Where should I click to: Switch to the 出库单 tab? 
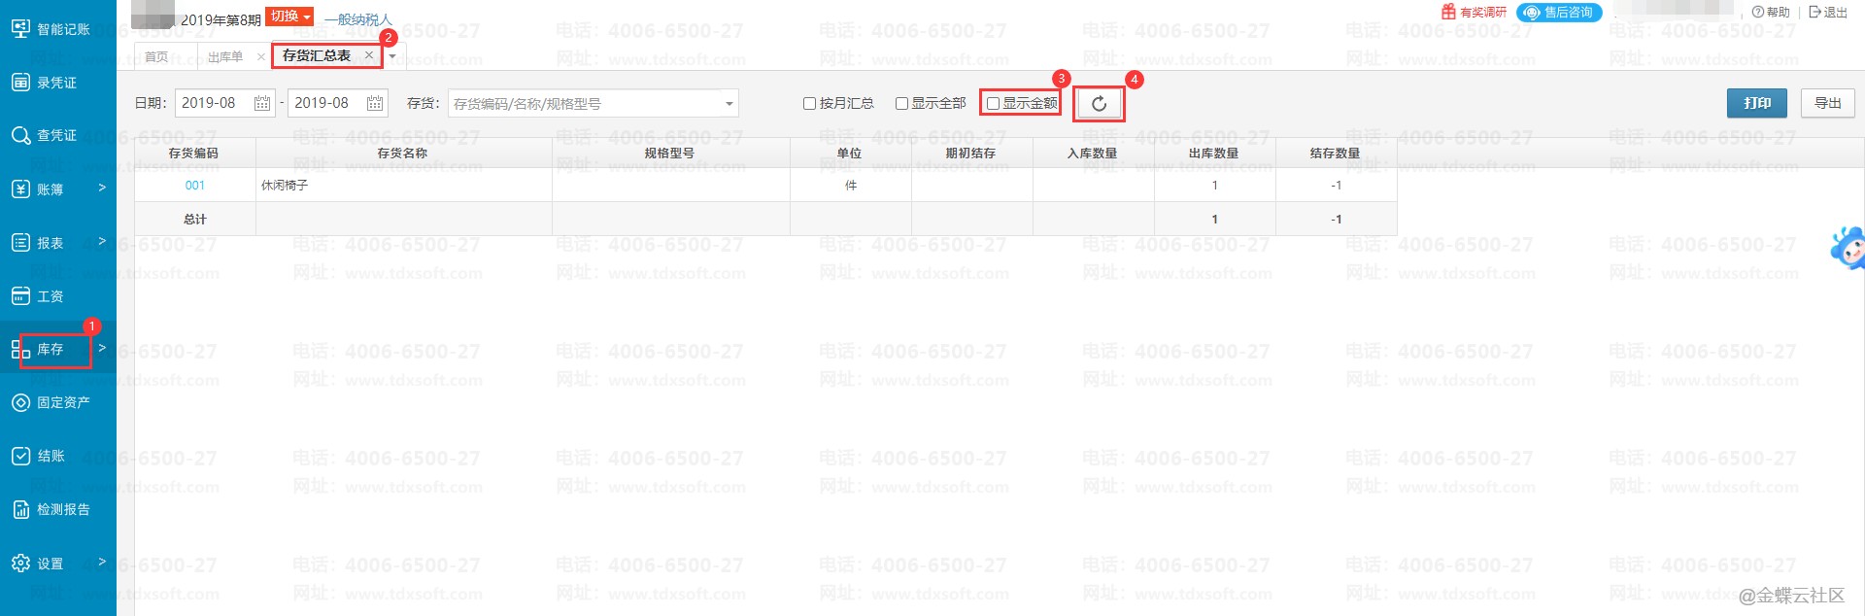pyautogui.click(x=225, y=57)
